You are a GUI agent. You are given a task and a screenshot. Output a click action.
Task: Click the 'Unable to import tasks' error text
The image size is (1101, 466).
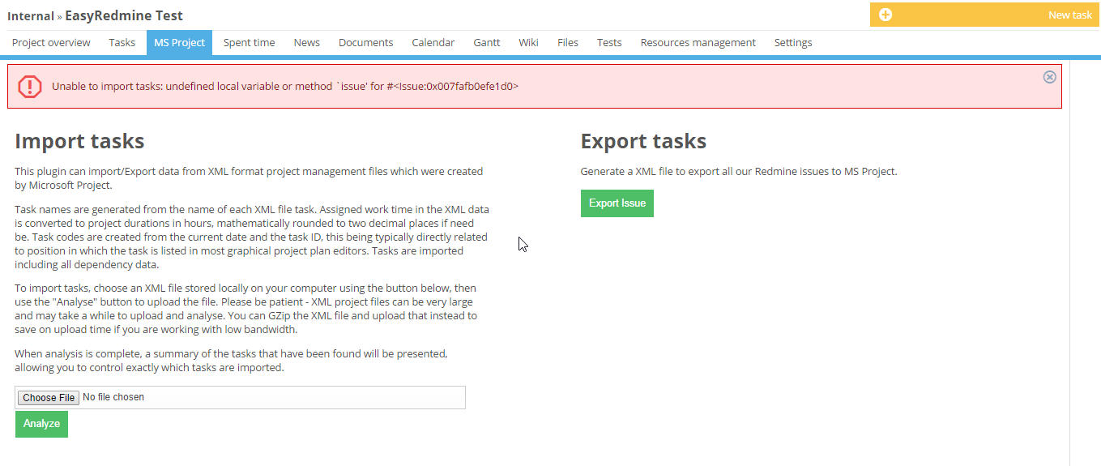285,86
